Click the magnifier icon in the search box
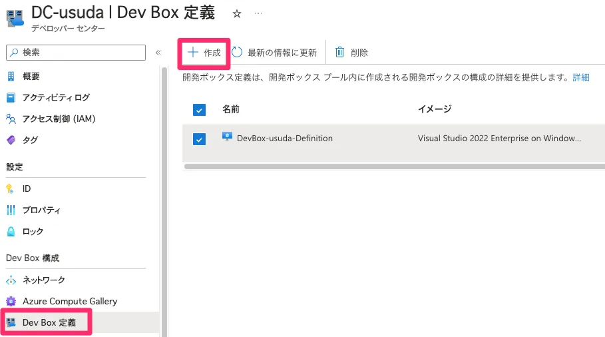This screenshot has height=337, width=605. (14, 52)
